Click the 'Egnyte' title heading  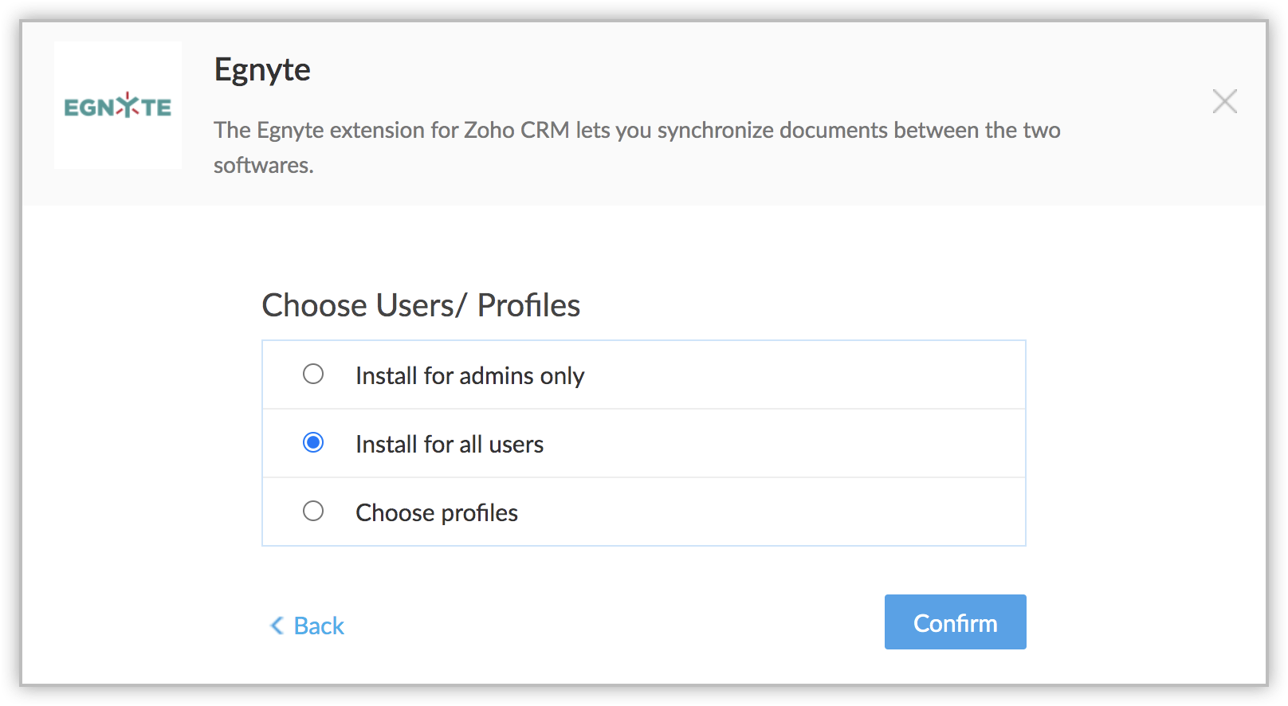pos(262,70)
